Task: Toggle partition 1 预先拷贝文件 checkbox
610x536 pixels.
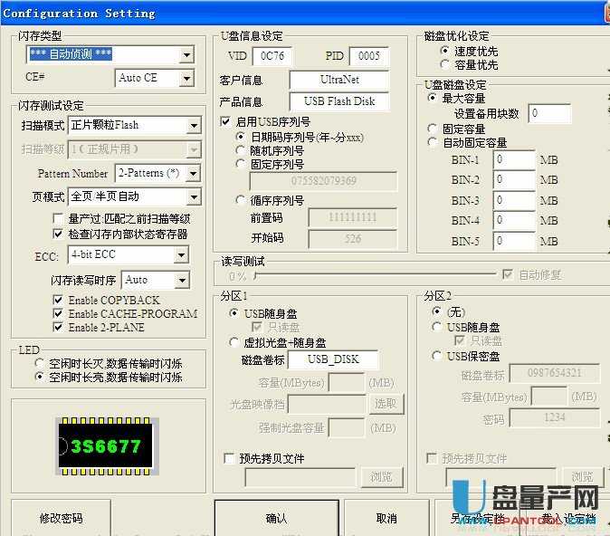Action: coord(229,458)
